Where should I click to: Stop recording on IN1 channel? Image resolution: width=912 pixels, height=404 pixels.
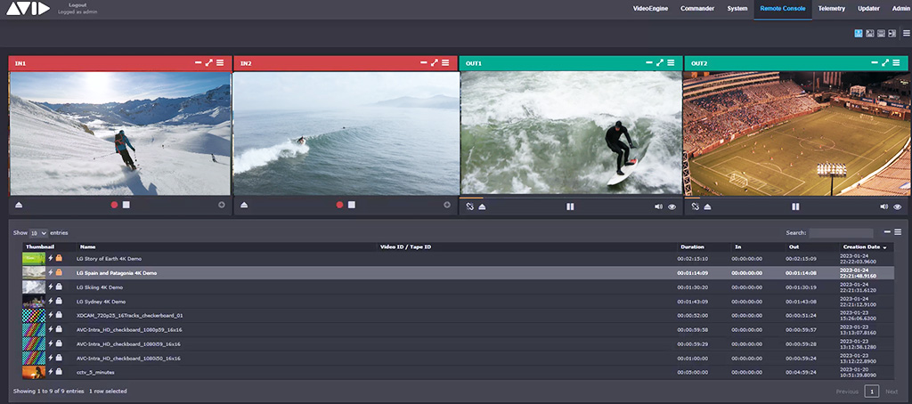point(126,206)
